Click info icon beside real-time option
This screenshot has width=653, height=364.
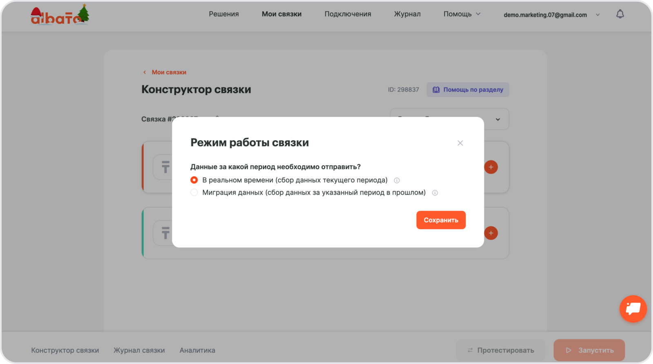pyautogui.click(x=397, y=181)
